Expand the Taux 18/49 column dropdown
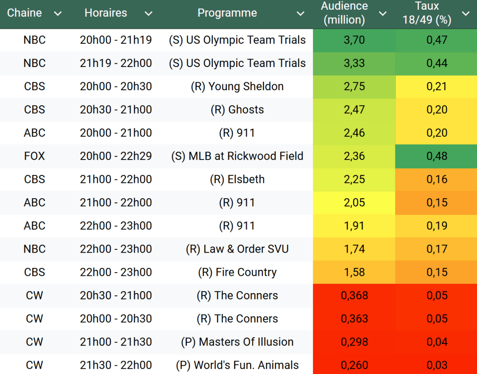Viewport: 477px width, 374px height. click(465, 13)
